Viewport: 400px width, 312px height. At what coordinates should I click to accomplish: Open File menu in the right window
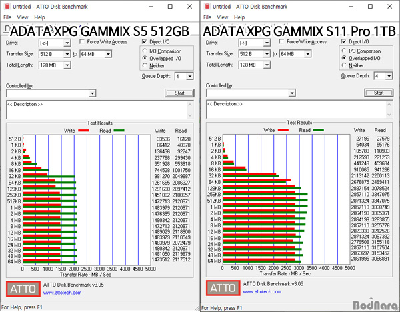point(207,17)
